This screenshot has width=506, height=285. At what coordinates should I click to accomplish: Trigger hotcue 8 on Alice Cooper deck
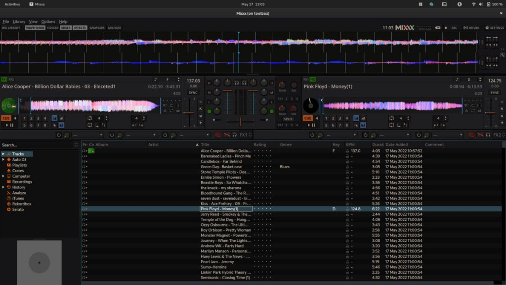(45, 125)
